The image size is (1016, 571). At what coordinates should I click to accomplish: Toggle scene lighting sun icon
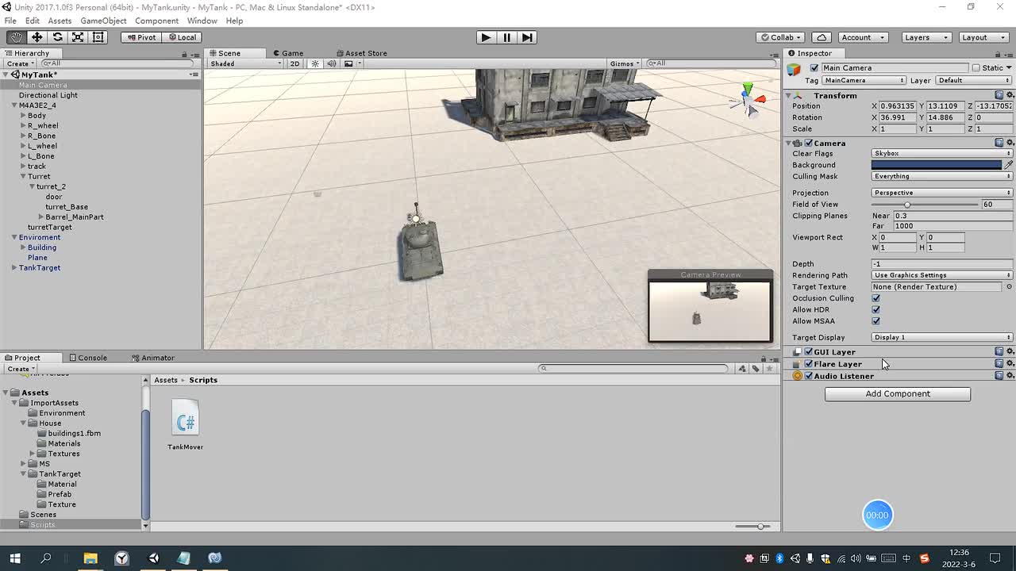315,63
